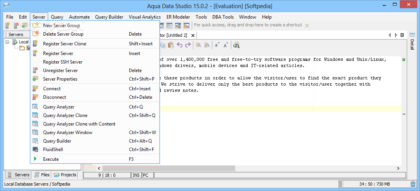Viewport: 420px width, 191px height.
Task: Open the Automate menu
Action: click(x=79, y=17)
